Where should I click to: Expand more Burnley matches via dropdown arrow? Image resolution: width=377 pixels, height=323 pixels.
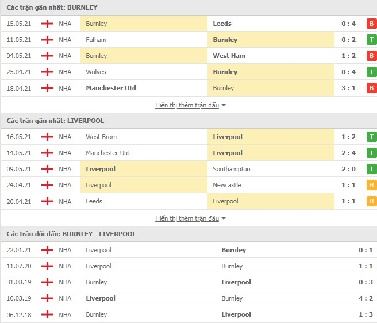[x=224, y=105]
